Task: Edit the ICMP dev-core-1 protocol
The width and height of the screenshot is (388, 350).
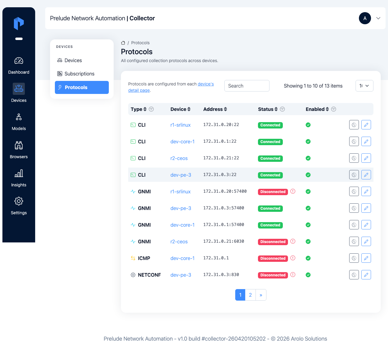Action: pos(366,258)
